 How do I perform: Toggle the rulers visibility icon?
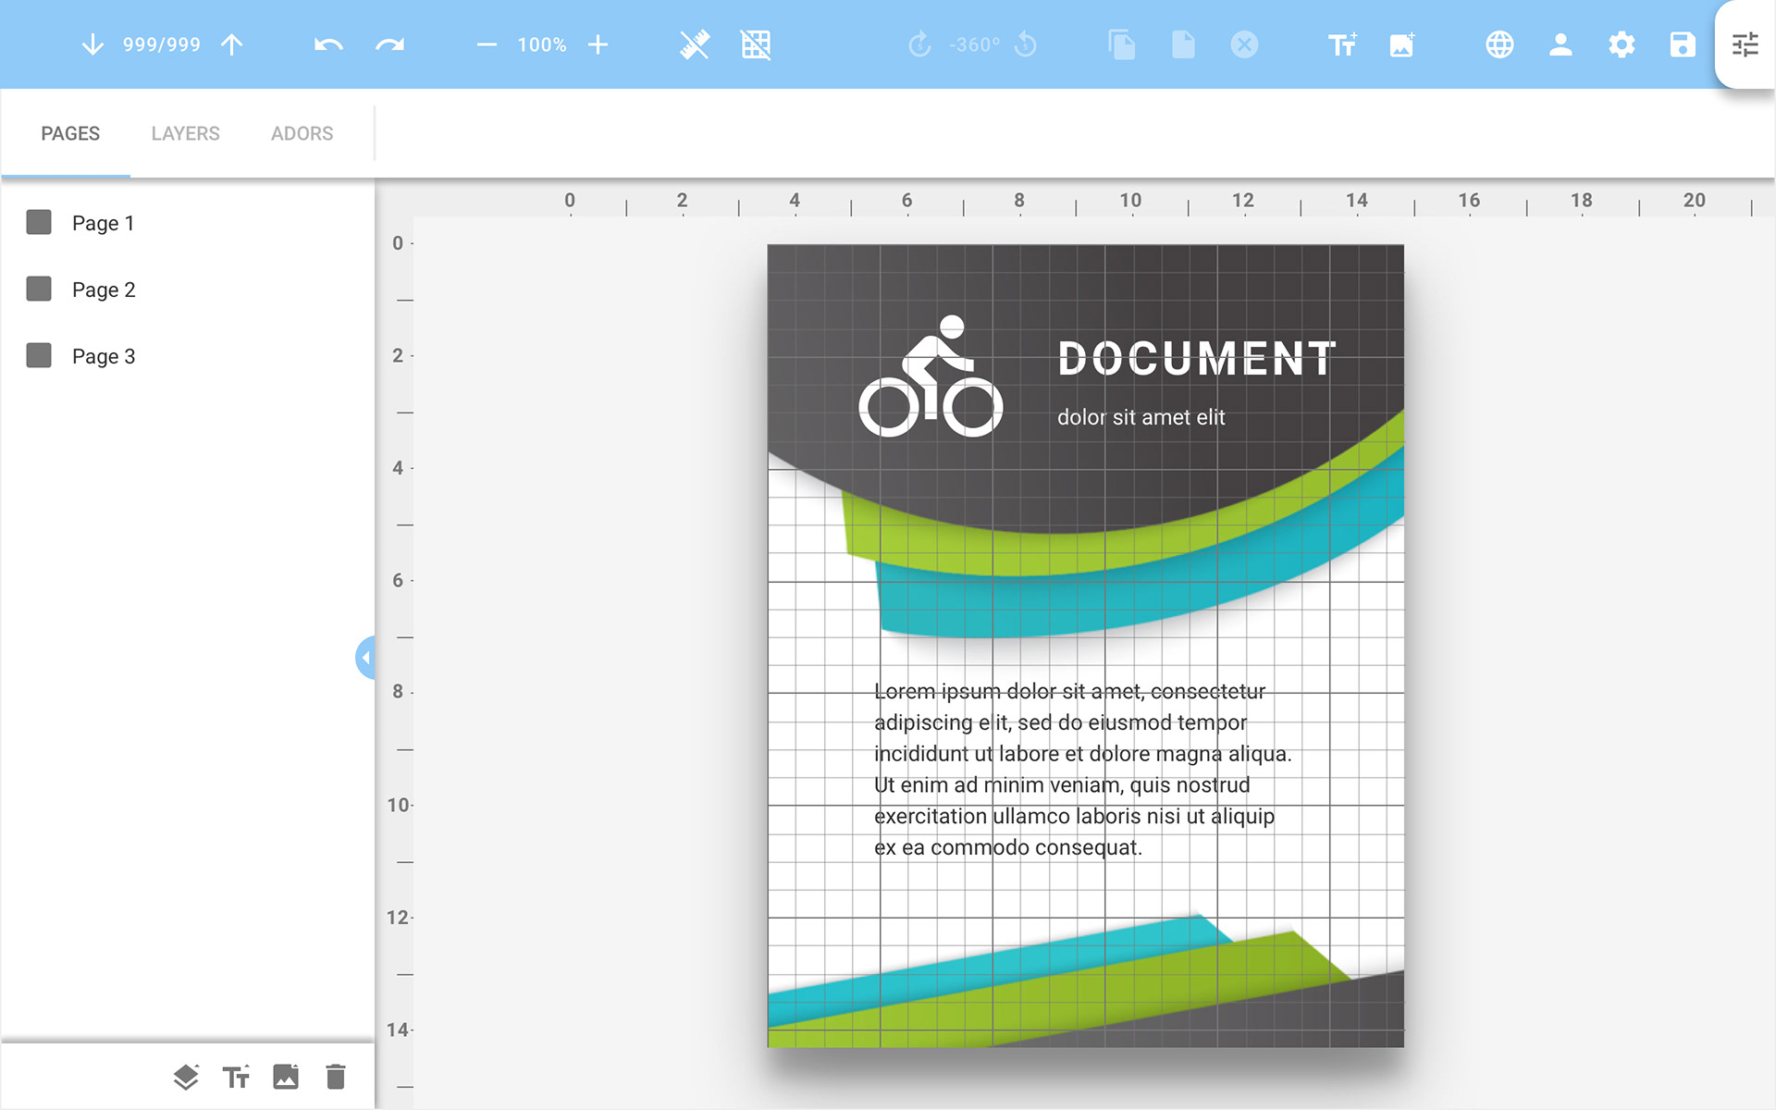[x=695, y=44]
